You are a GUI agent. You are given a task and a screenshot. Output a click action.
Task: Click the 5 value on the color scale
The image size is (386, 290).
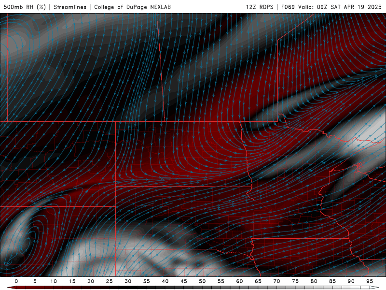coord(35,281)
